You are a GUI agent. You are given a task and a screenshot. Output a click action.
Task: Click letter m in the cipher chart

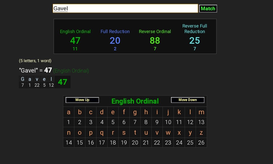click(201, 112)
